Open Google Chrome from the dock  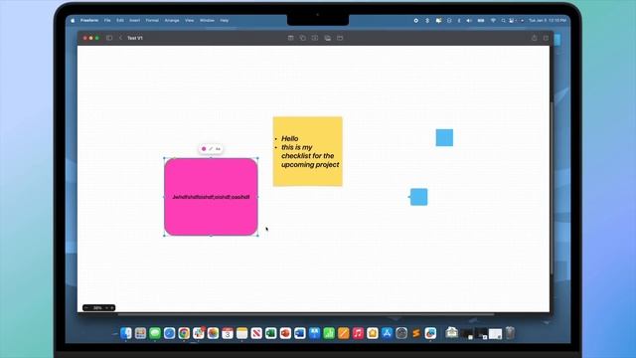point(184,333)
